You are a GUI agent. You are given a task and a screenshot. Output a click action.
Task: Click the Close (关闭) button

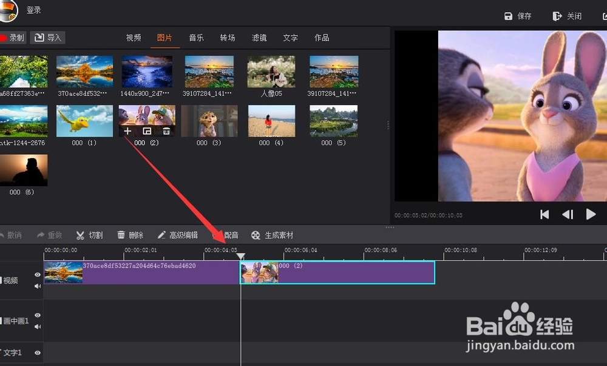point(567,16)
